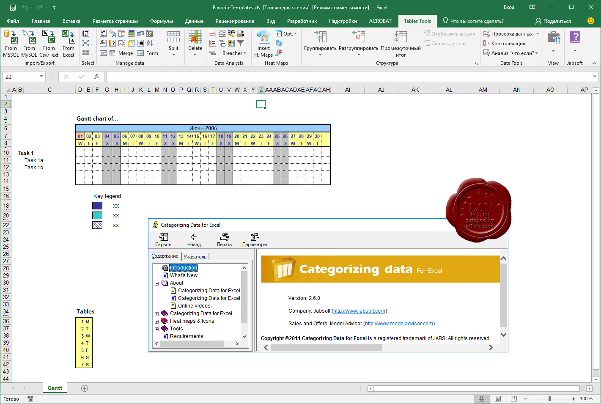Click the wrench icon in Heat Maps group
The height and width of the screenshot is (404, 601).
point(279,53)
